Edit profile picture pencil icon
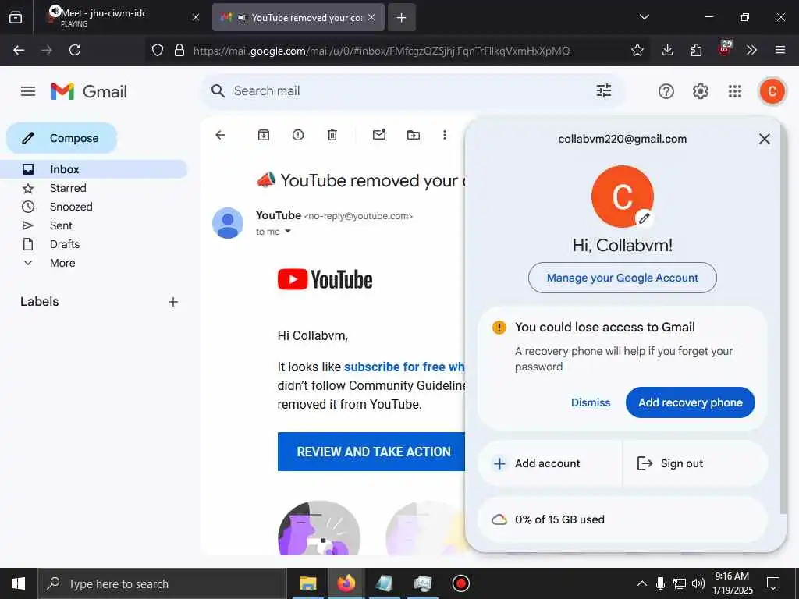The width and height of the screenshot is (799, 599). coord(644,218)
